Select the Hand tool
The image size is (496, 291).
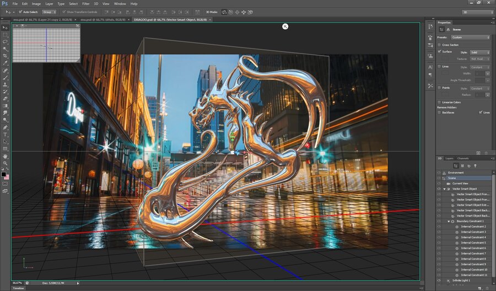point(5,157)
